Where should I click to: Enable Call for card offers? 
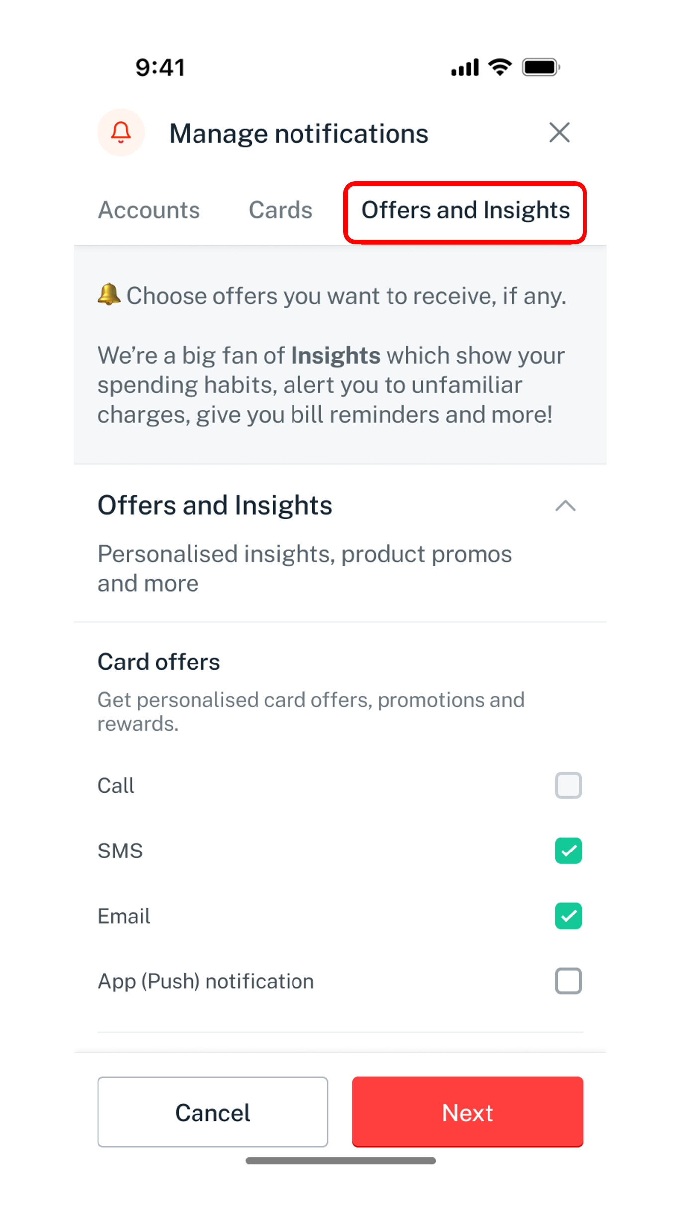pos(568,785)
